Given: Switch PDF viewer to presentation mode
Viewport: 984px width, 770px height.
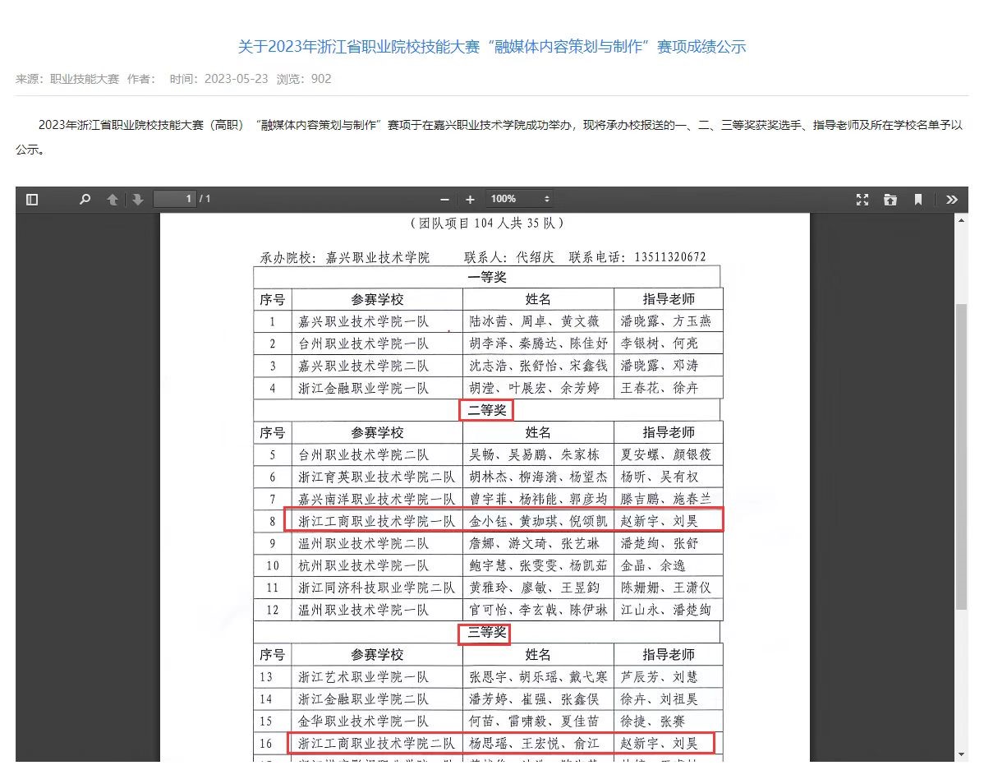Looking at the screenshot, I should coord(862,200).
